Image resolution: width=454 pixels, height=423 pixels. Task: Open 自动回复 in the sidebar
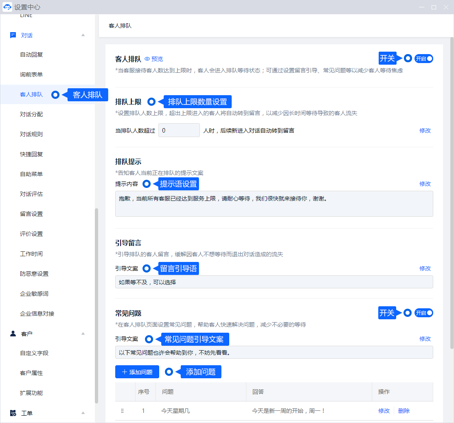point(32,55)
